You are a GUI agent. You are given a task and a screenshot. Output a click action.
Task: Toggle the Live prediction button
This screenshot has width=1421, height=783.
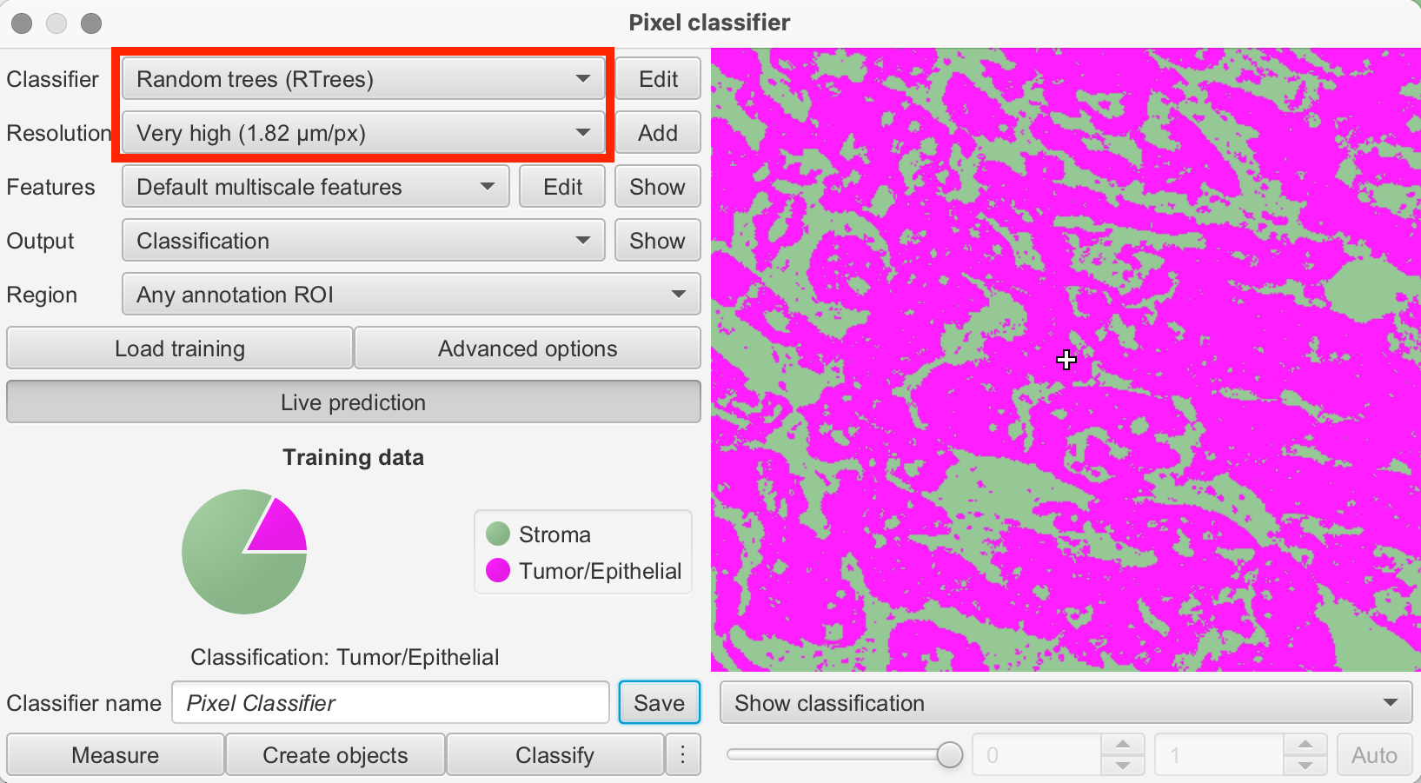click(x=353, y=402)
